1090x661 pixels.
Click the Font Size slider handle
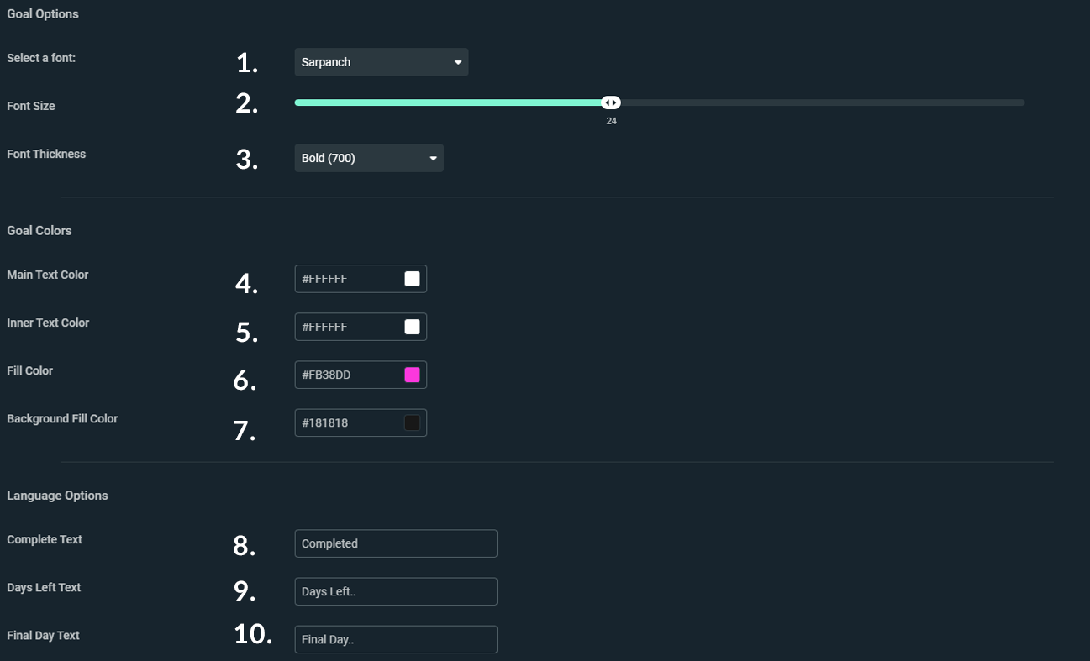(611, 102)
